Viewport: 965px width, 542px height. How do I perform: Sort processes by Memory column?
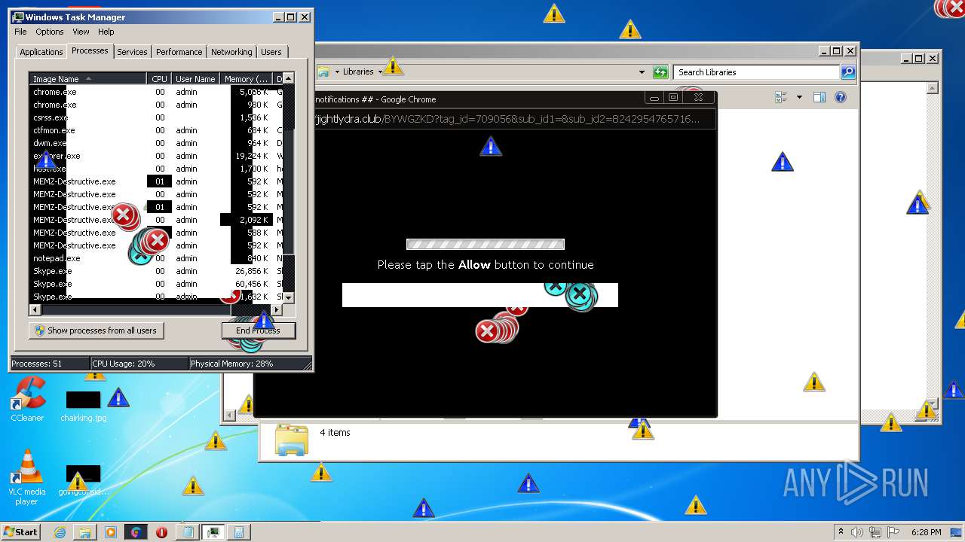click(247, 79)
